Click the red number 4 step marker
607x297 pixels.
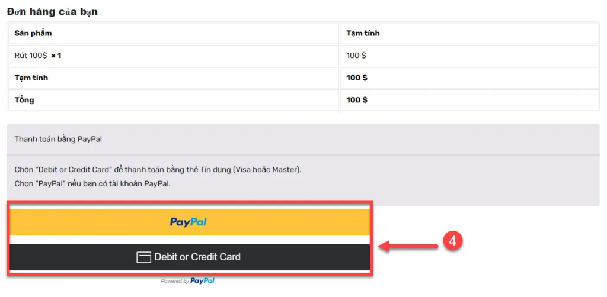[x=452, y=241]
